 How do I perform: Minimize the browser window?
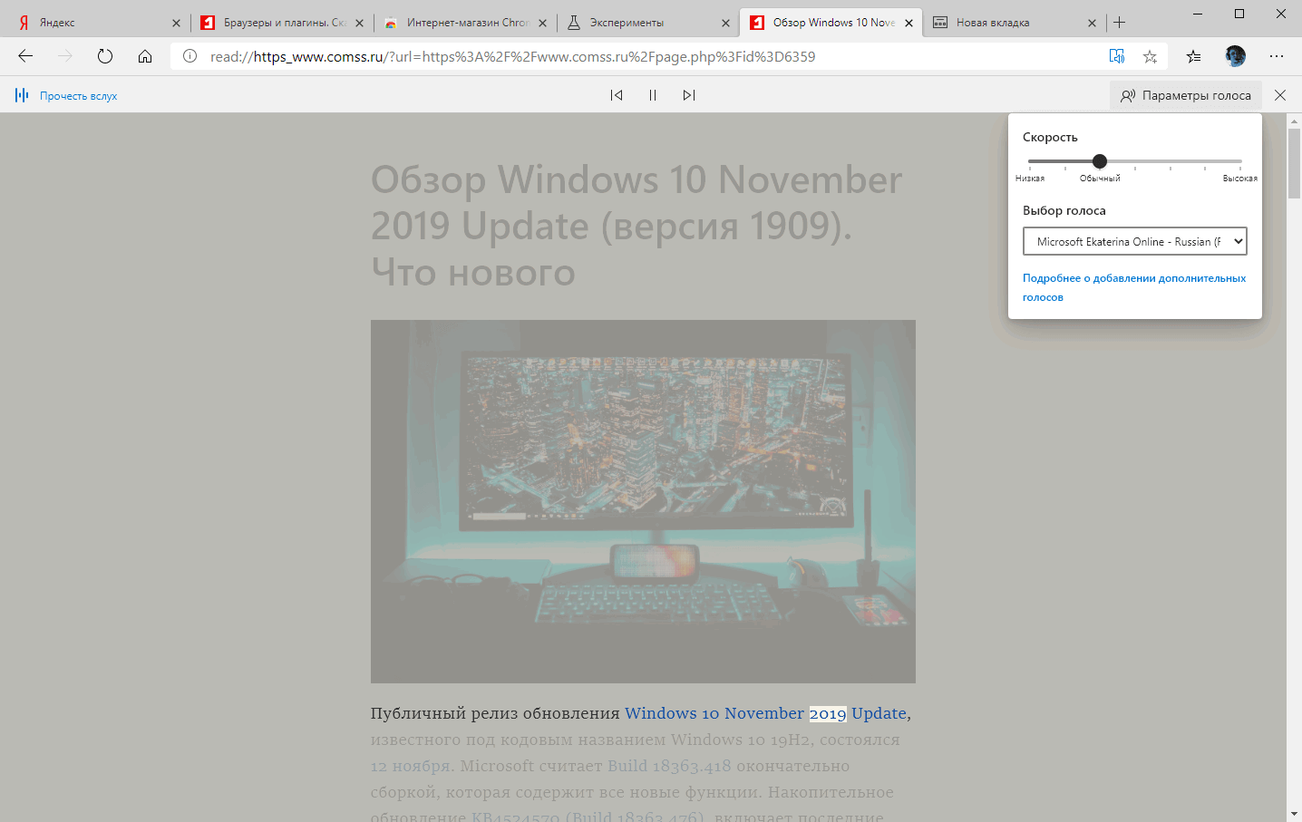(1198, 14)
